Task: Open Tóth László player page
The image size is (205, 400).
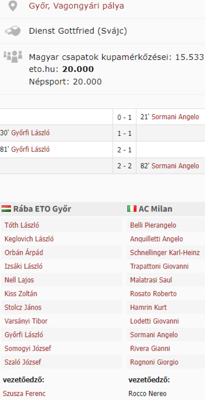Action: tap(22, 225)
